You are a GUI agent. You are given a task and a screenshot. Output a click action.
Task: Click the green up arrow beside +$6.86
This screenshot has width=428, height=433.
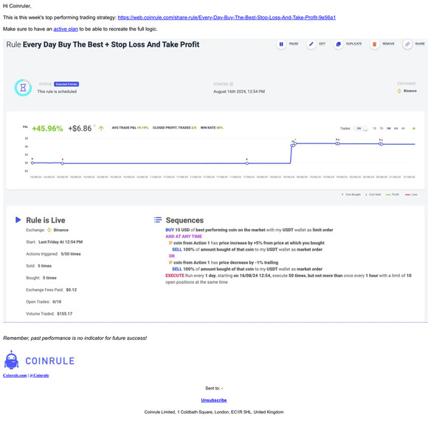point(101,129)
